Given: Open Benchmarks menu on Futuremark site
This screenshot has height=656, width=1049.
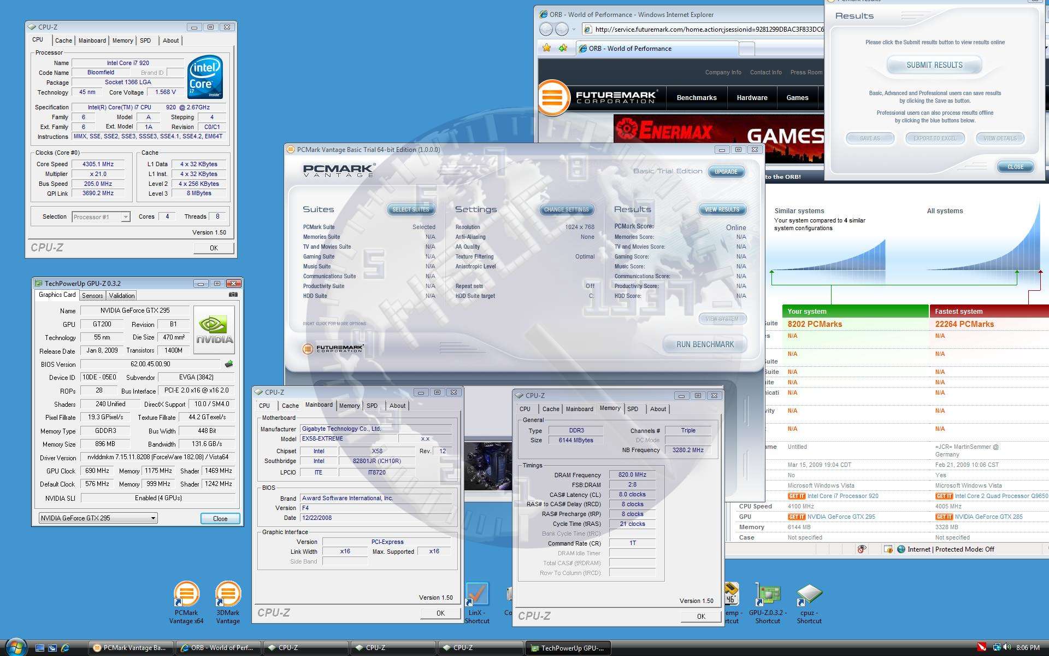Looking at the screenshot, I should click(697, 98).
